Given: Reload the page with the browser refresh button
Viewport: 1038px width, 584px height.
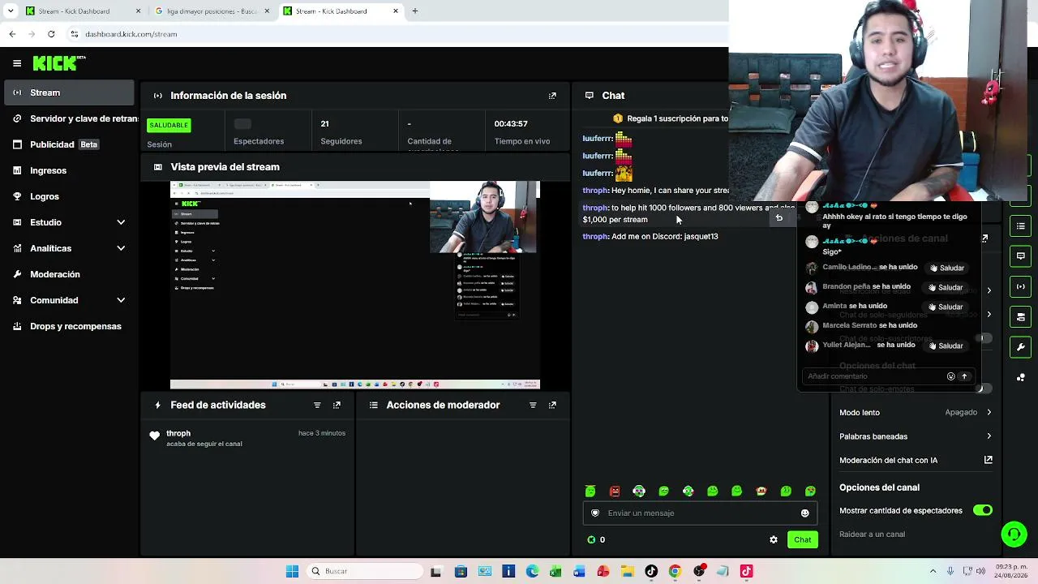Looking at the screenshot, I should (x=51, y=34).
